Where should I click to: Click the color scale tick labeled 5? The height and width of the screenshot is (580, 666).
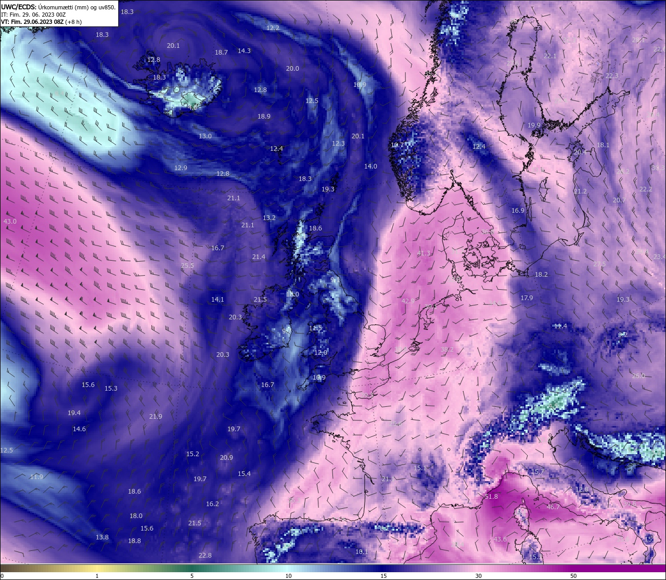[192, 576]
